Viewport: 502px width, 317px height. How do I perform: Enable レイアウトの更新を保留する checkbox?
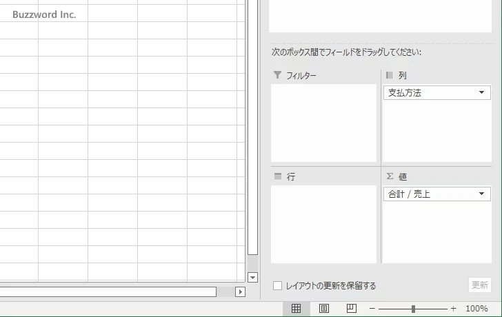(278, 286)
